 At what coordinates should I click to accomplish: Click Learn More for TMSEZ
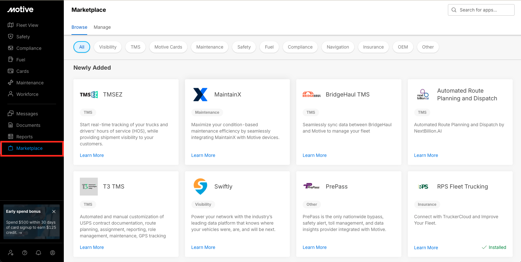pyautogui.click(x=92, y=155)
